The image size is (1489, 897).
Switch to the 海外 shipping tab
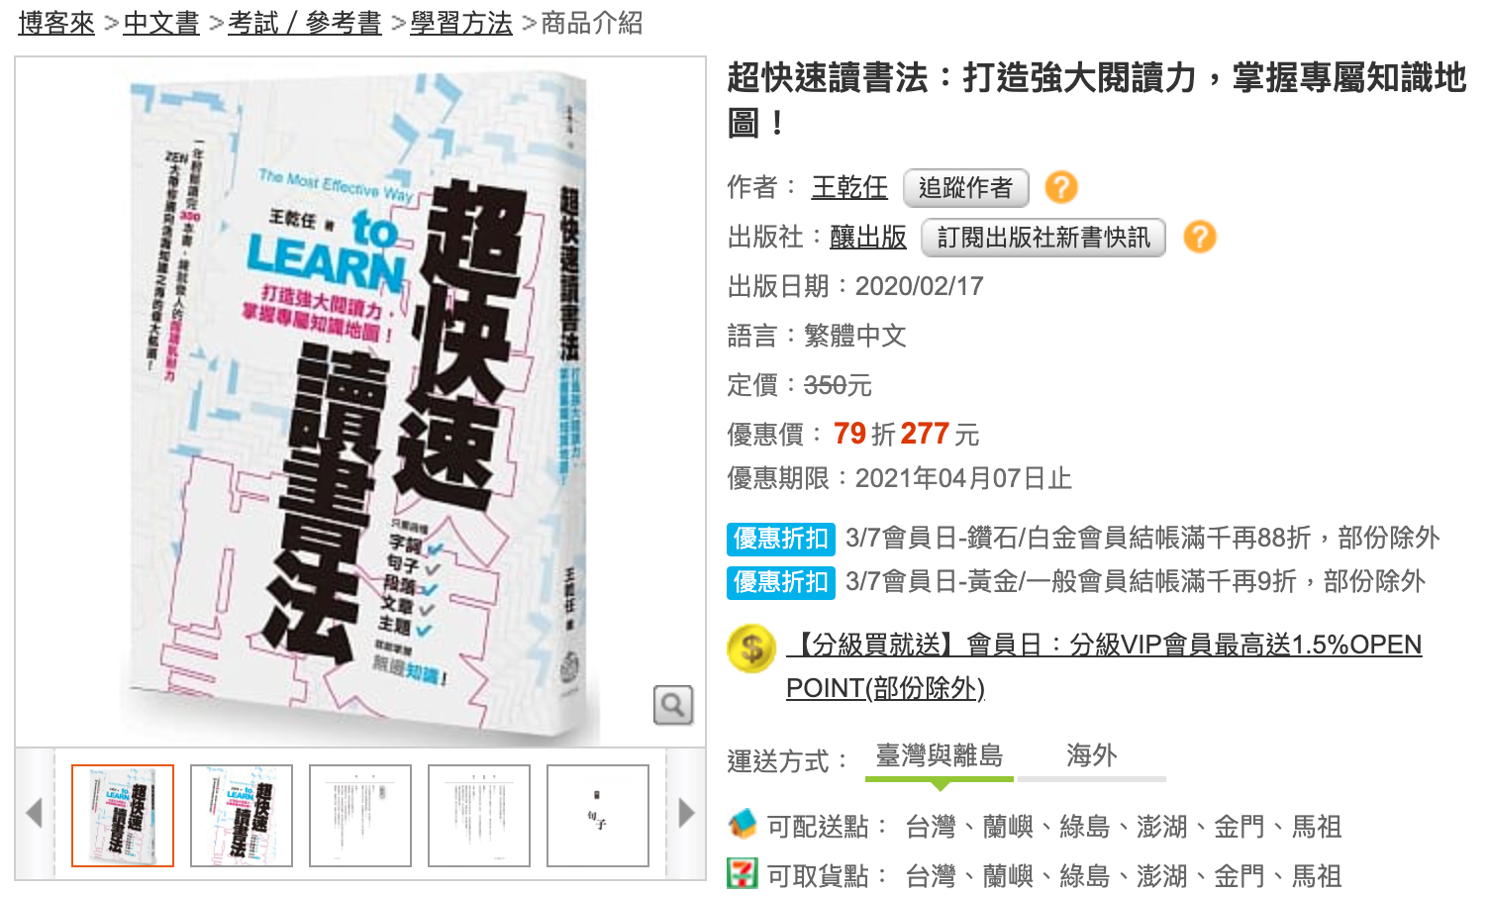point(1092,757)
